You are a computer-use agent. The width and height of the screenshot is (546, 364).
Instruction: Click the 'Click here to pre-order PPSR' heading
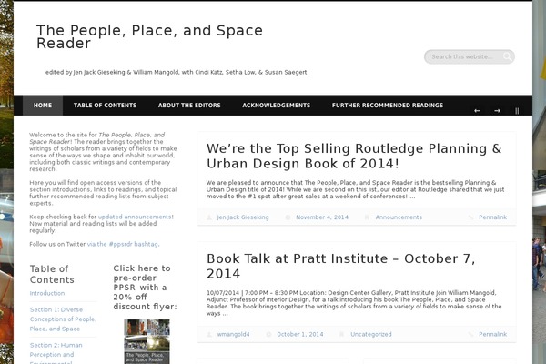[145, 288]
